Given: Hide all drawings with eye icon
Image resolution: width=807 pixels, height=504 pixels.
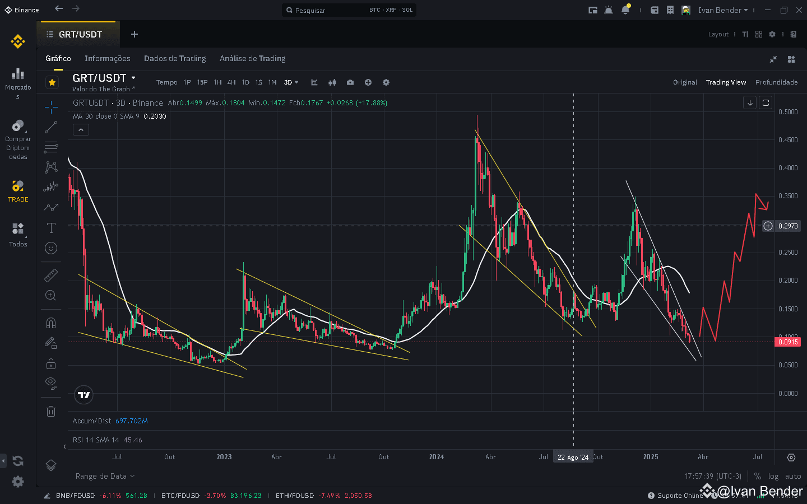Looking at the screenshot, I should point(51,383).
